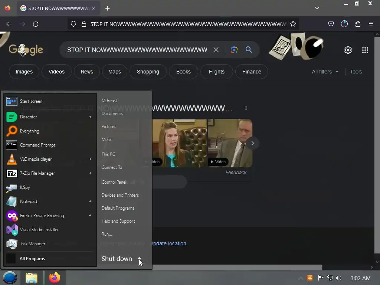380x285 pixels.
Task: Open Run... dialog
Action: tap(107, 234)
